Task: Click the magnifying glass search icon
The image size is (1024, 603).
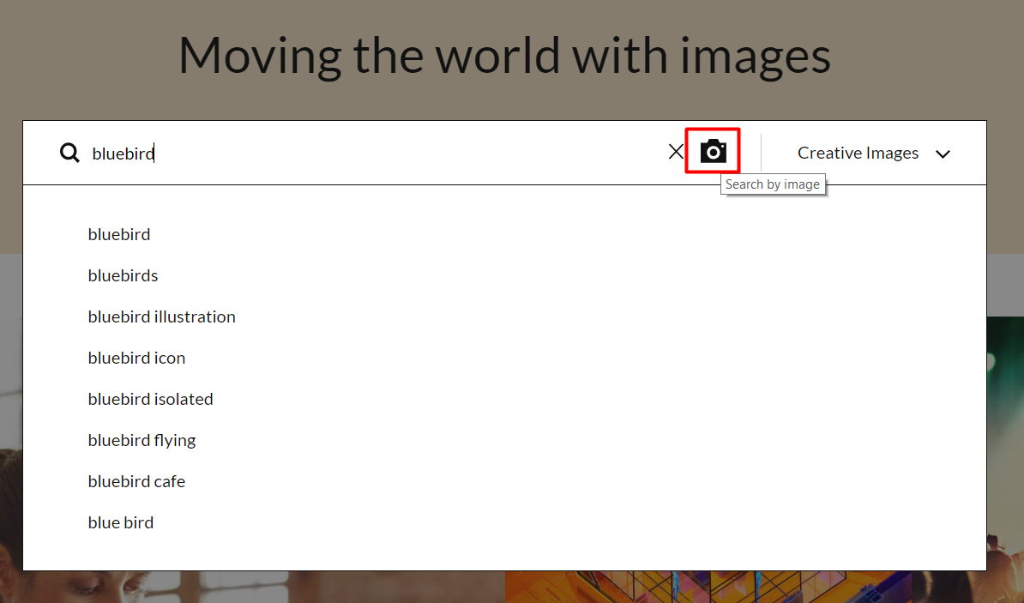Action: point(69,153)
